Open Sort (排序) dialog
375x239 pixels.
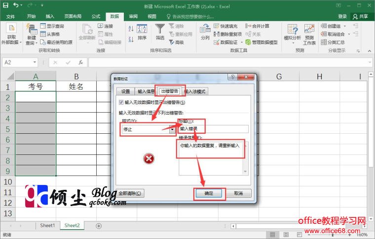142,32
